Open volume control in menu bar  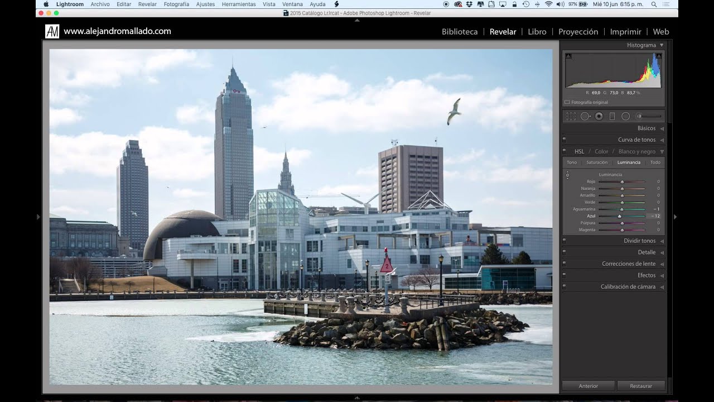click(x=559, y=4)
